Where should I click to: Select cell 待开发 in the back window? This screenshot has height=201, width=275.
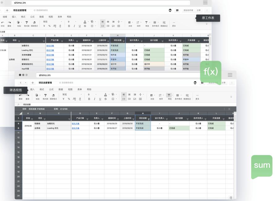tap(118, 55)
